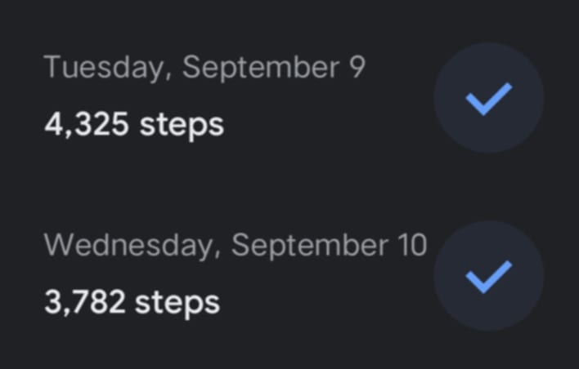Expand details for the 3,782 steps day

click(x=235, y=274)
